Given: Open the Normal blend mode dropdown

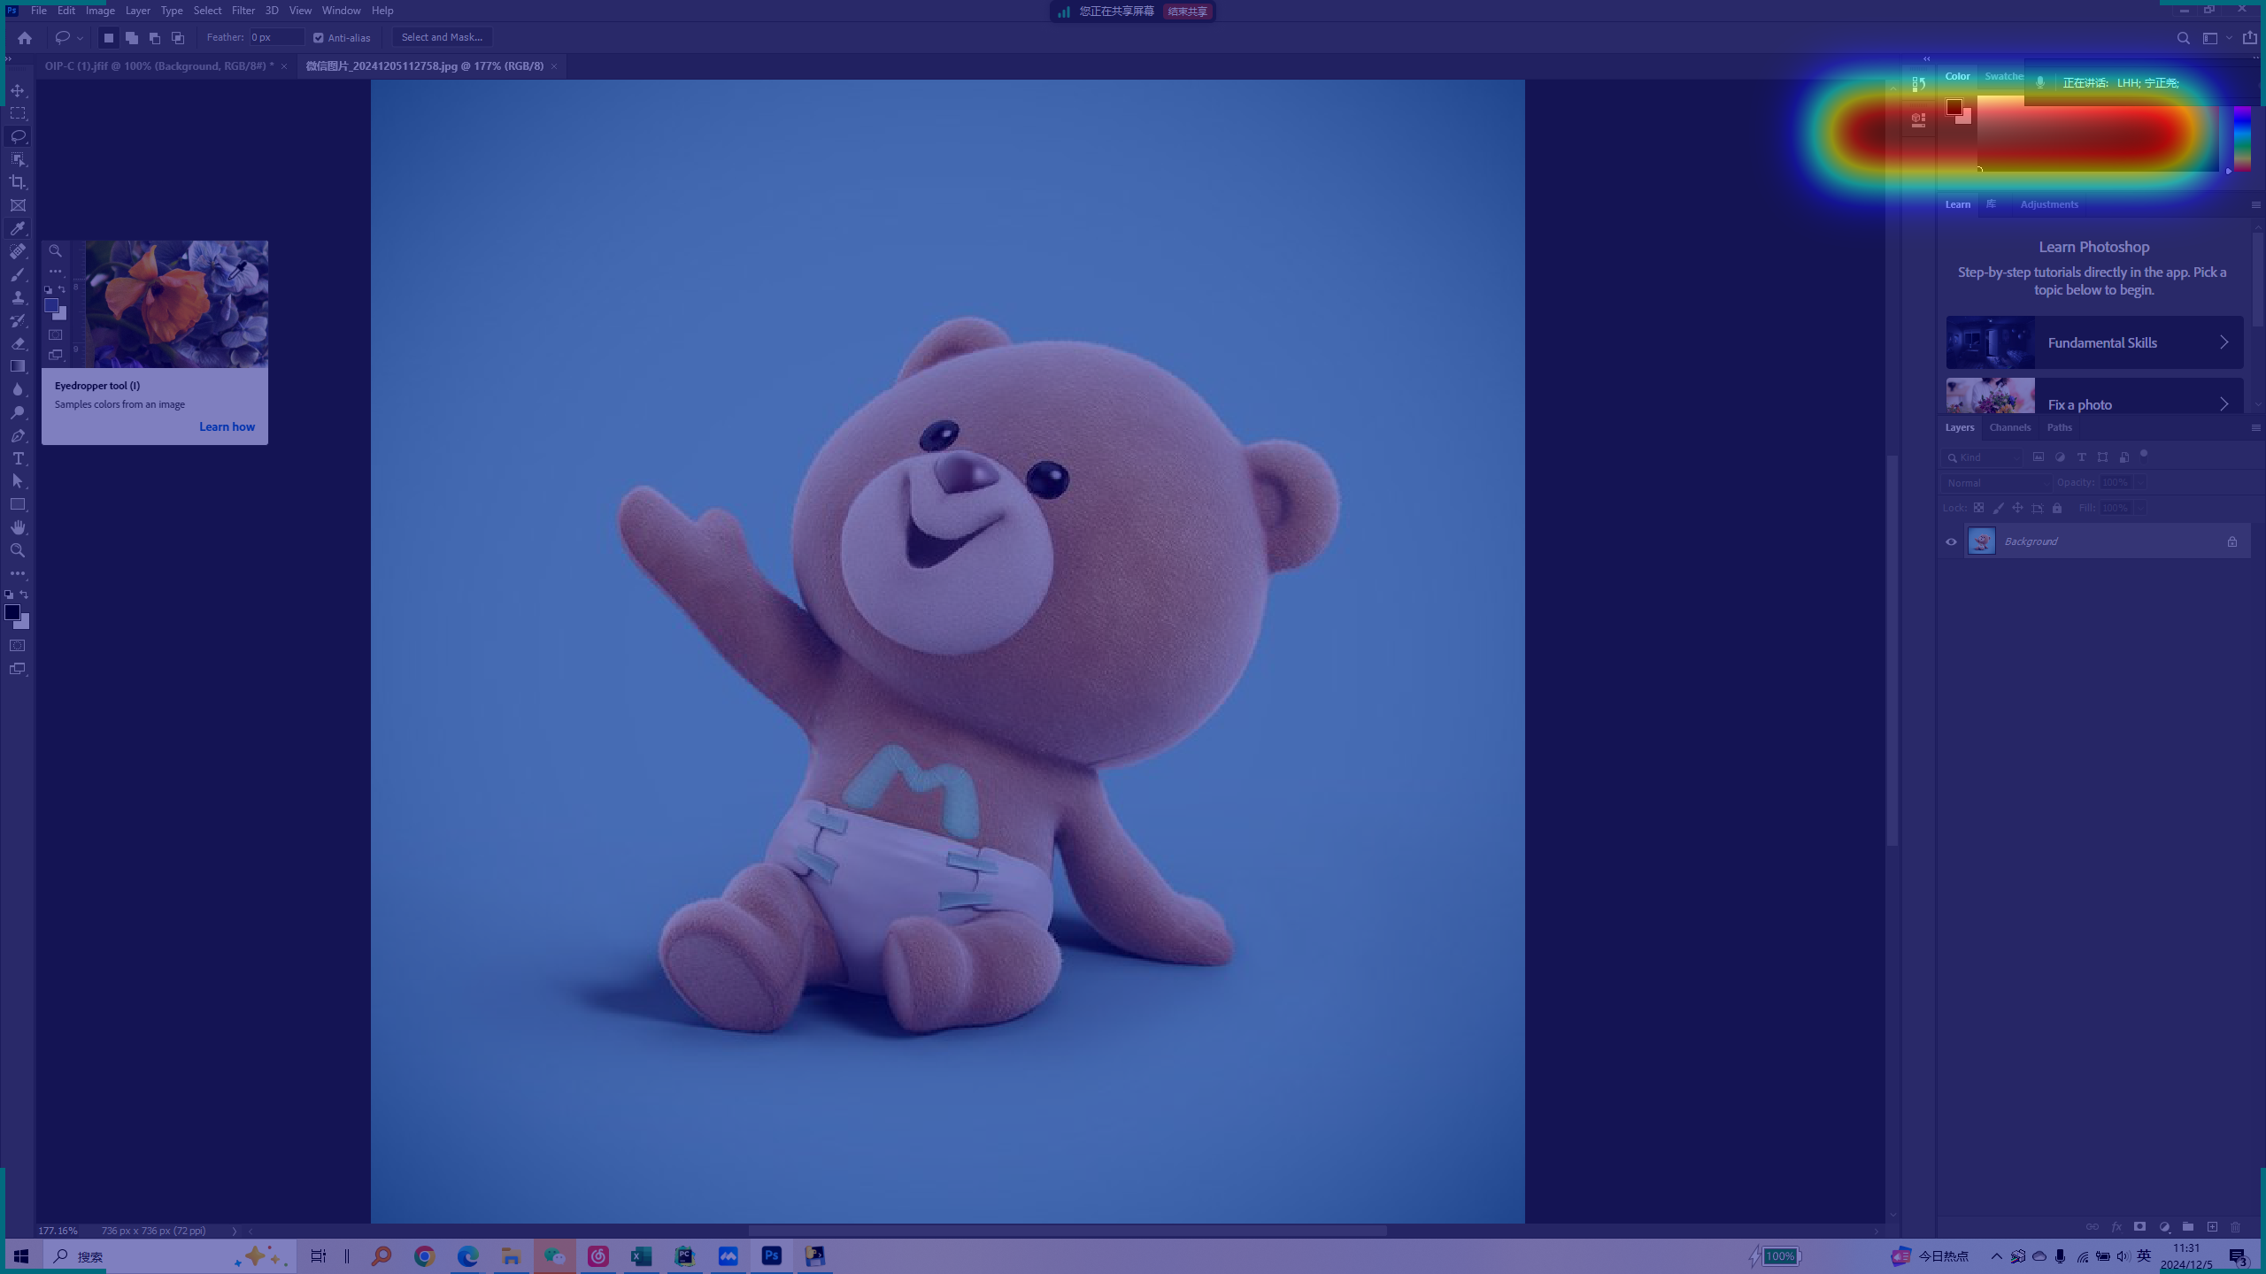Looking at the screenshot, I should coord(1996,483).
